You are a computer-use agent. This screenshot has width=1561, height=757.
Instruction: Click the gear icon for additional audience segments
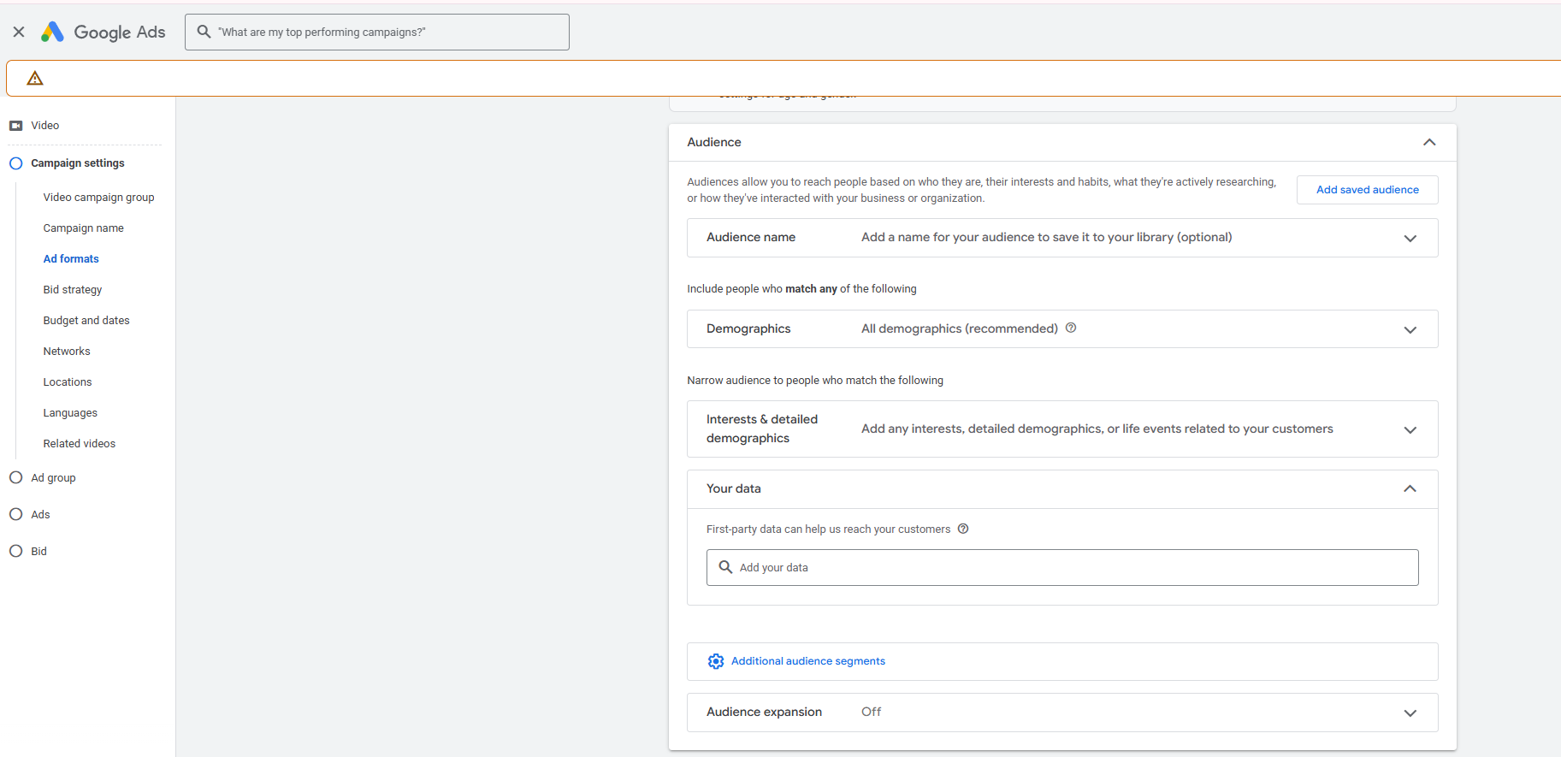click(x=716, y=661)
